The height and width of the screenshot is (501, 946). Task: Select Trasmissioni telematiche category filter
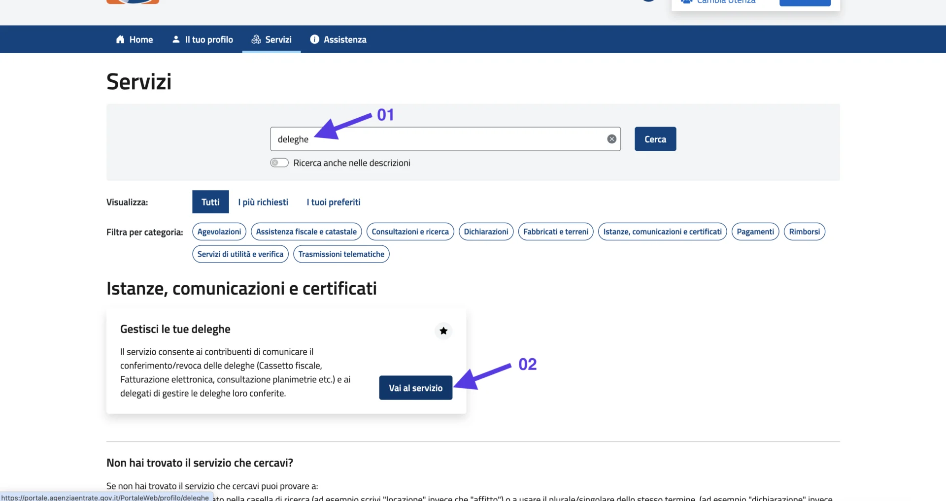point(341,254)
